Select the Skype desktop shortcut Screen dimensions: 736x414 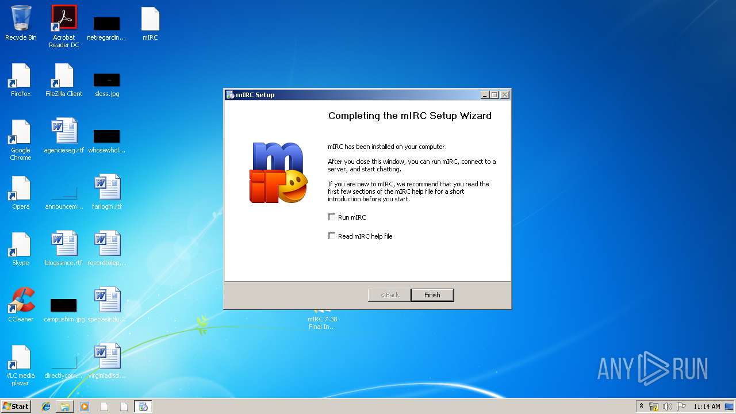[21, 249]
